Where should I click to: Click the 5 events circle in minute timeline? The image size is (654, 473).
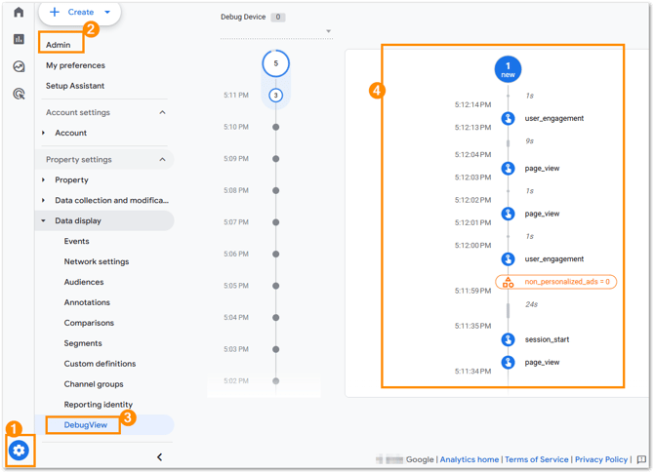(x=275, y=63)
